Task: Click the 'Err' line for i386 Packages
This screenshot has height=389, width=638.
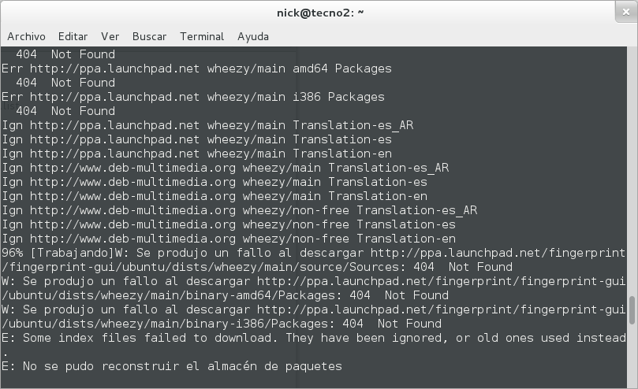Action: [193, 97]
